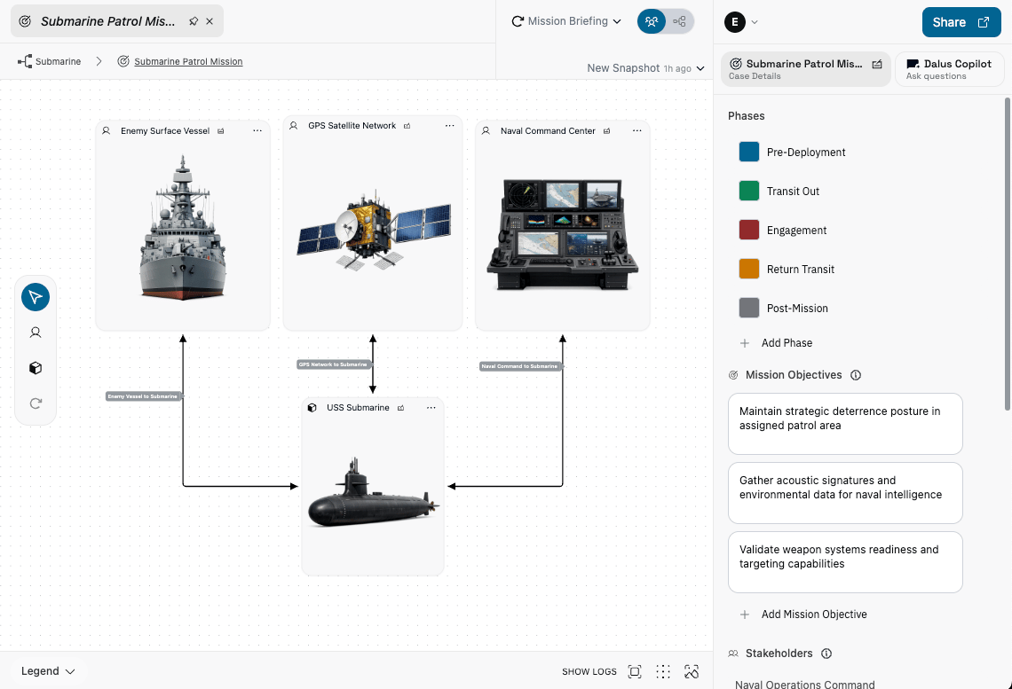
Task: Open USS Submarine options menu
Action: click(431, 408)
